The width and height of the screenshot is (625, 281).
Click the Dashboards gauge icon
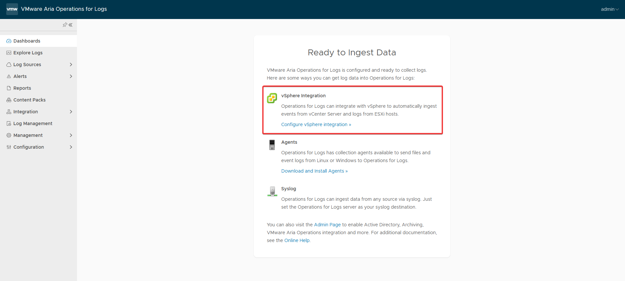(9, 41)
